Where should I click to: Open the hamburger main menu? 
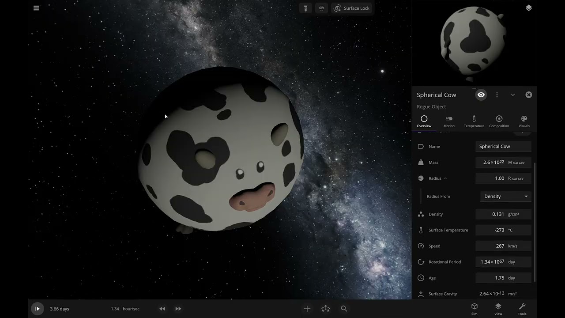tap(36, 8)
